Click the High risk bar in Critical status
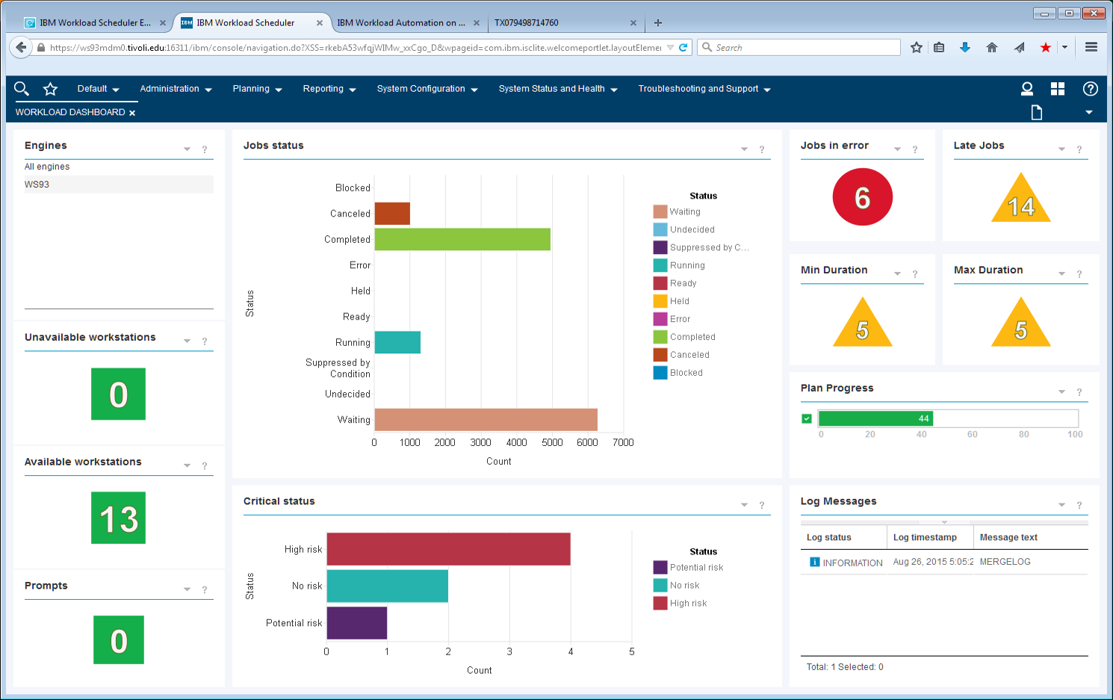The width and height of the screenshot is (1113, 700). [448, 549]
